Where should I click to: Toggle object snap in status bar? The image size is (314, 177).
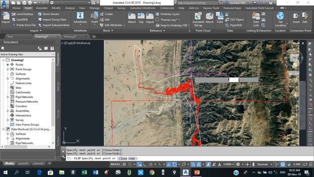(175, 164)
